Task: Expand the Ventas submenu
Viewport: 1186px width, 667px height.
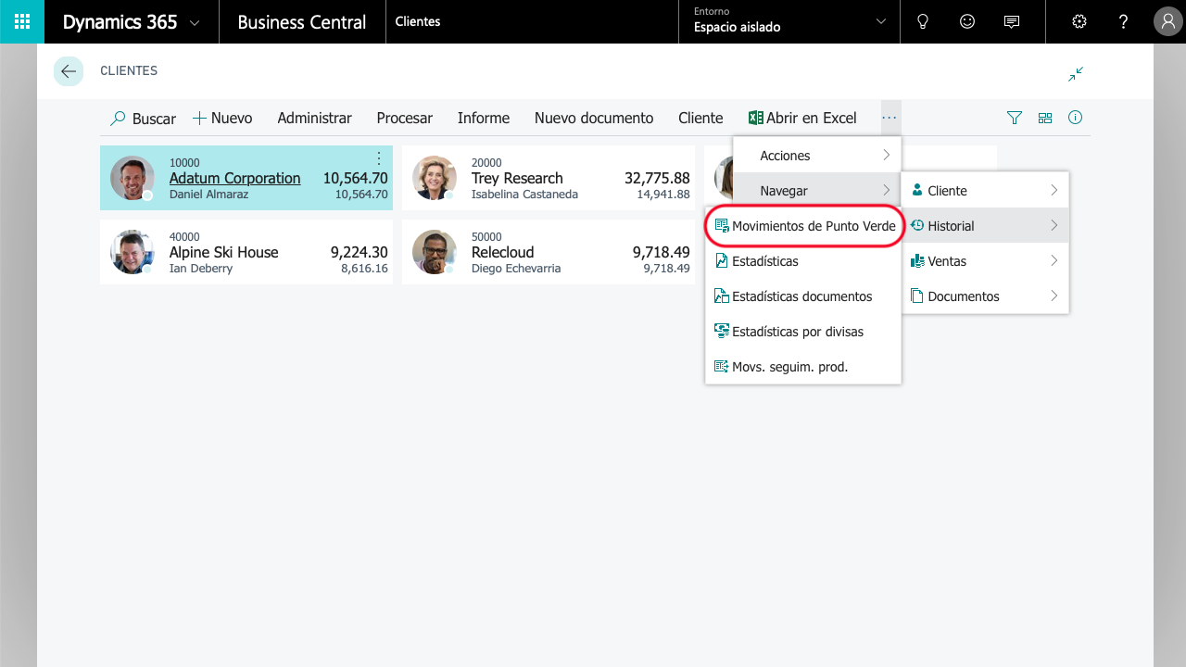Action: click(985, 261)
